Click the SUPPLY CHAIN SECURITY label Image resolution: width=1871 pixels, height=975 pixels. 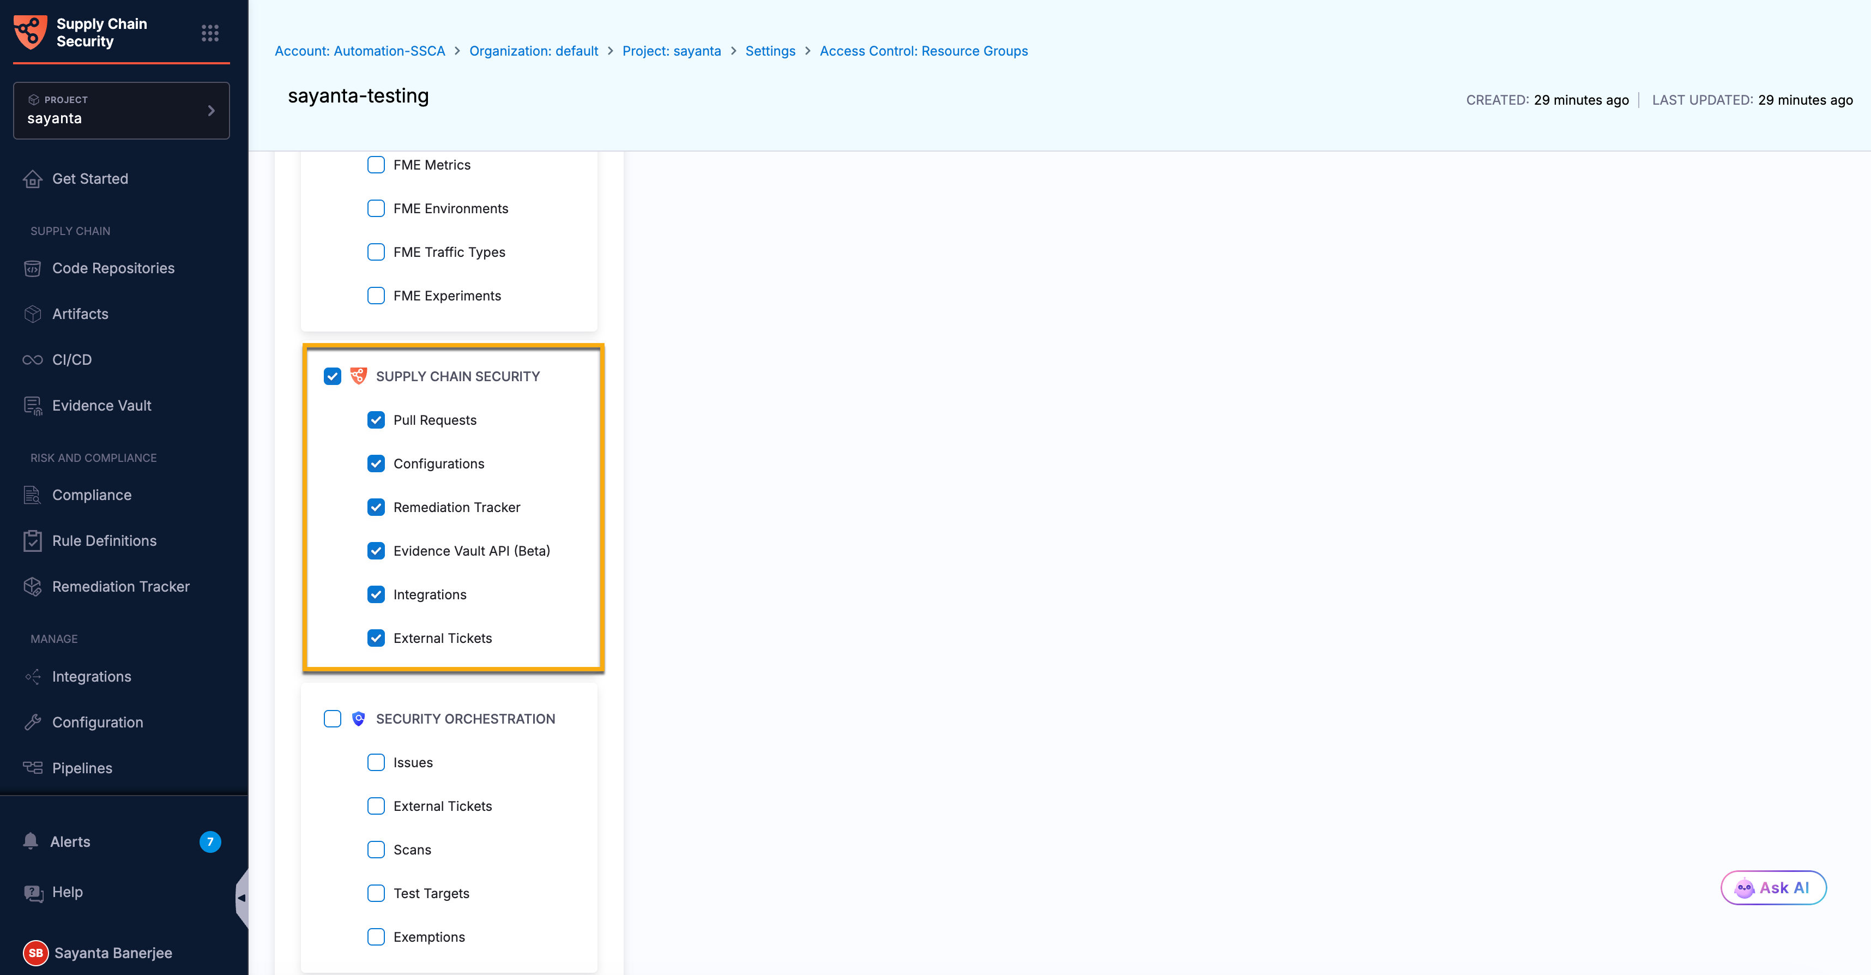click(457, 376)
